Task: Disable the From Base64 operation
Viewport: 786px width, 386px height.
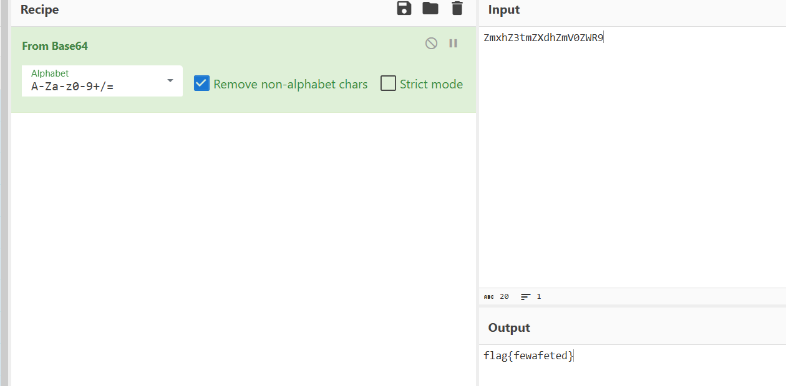Action: point(431,43)
